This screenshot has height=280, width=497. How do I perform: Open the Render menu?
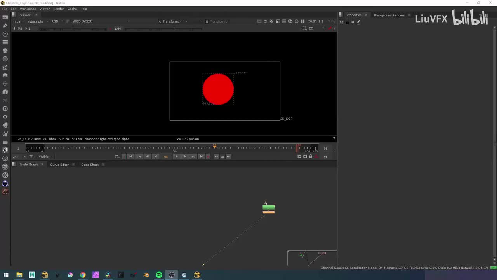coord(59,9)
